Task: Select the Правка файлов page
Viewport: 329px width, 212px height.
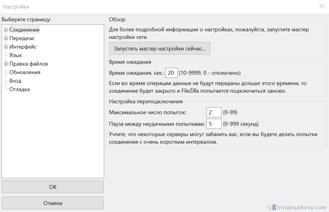Action: click(29, 64)
